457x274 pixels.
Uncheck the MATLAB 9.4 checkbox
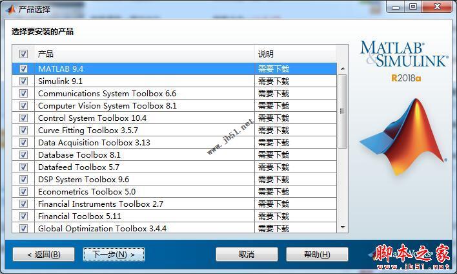[23, 69]
